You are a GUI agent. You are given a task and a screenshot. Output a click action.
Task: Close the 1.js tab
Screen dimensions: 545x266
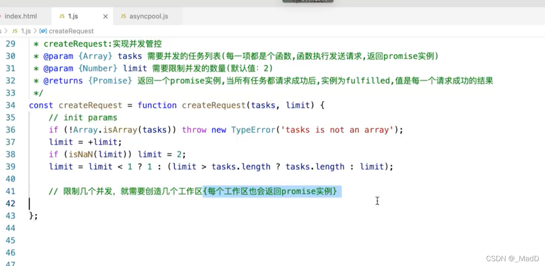coord(105,16)
